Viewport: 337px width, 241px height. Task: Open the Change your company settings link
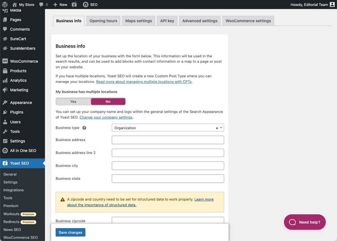pyautogui.click(x=106, y=117)
